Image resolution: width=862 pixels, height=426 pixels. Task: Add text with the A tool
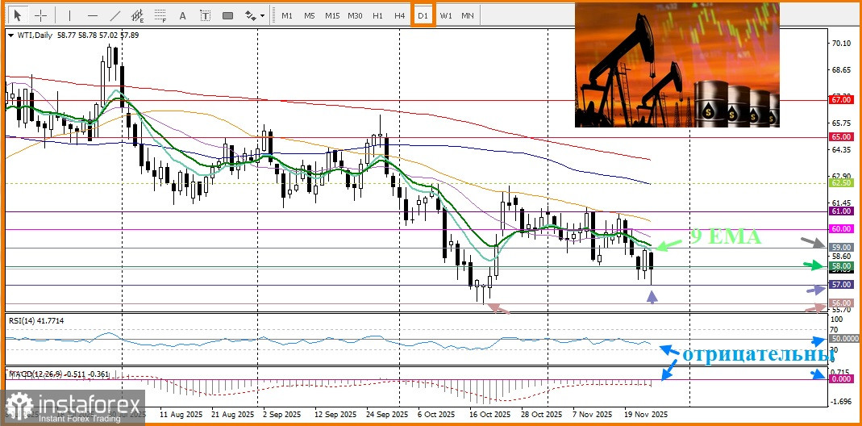click(x=183, y=15)
